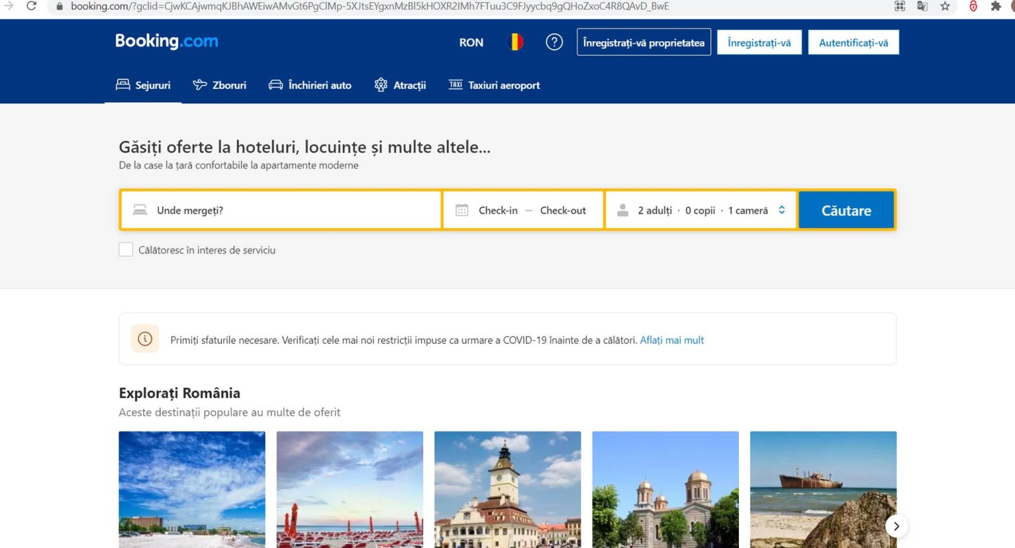This screenshot has width=1015, height=548.
Task: Open the 'Aflați mai mult' COVID-19 link
Action: [672, 340]
